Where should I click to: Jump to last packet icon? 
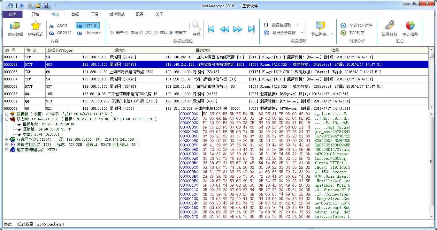click(x=251, y=29)
